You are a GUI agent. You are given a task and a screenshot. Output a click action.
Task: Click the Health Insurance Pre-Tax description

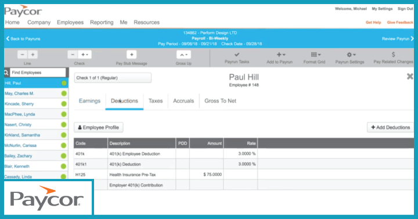tap(132, 175)
